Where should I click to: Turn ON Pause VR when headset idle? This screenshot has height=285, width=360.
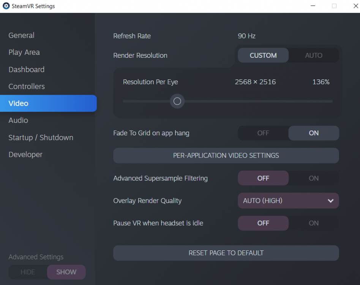click(314, 223)
